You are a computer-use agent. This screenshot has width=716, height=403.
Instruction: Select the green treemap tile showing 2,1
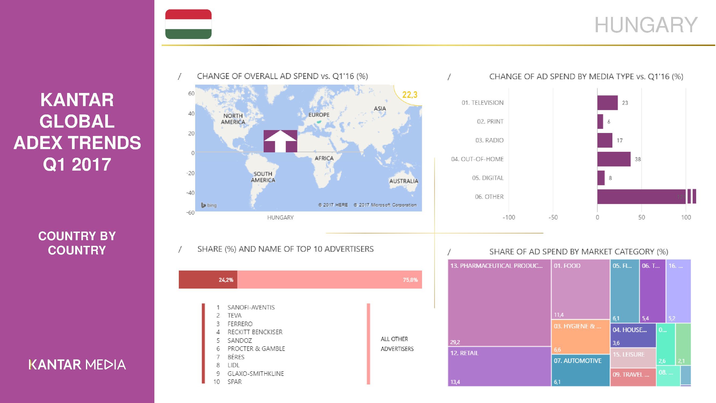click(x=683, y=344)
